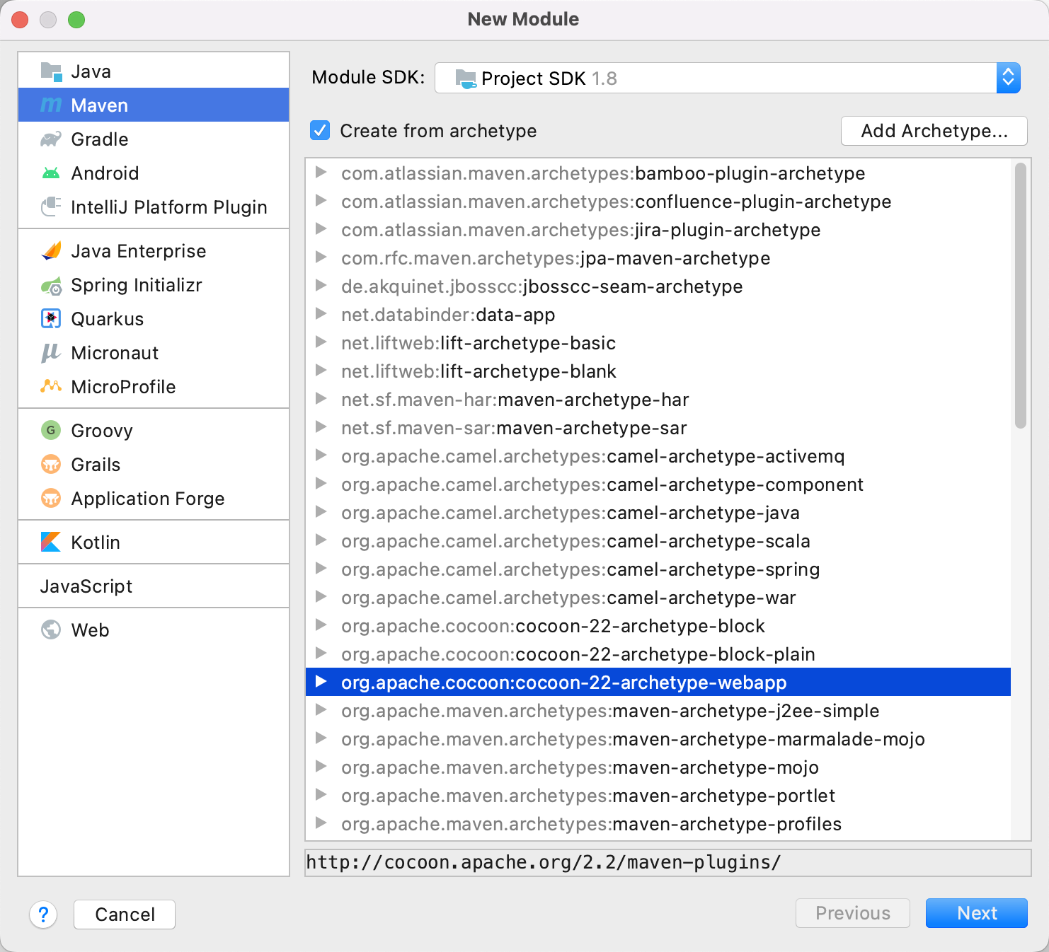
Task: Expand jbosscc-seam-archetype node
Action: click(x=321, y=286)
